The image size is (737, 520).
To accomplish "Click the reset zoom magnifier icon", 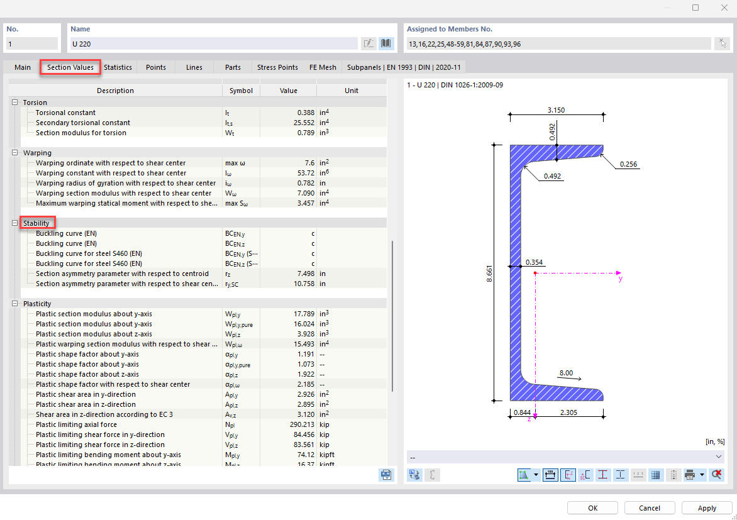I will [x=717, y=475].
